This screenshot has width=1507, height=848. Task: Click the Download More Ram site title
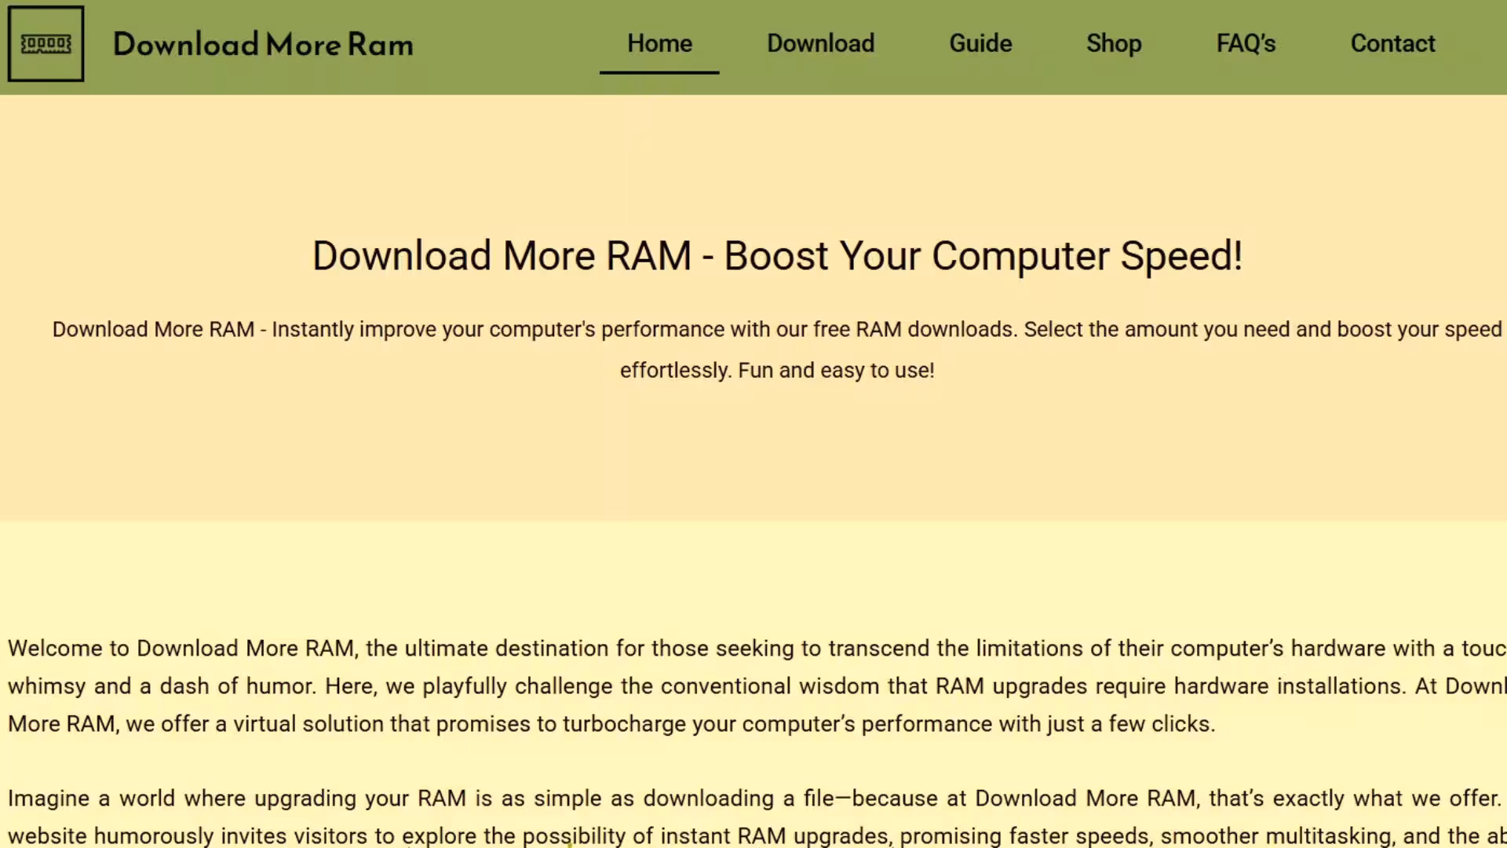click(x=264, y=45)
